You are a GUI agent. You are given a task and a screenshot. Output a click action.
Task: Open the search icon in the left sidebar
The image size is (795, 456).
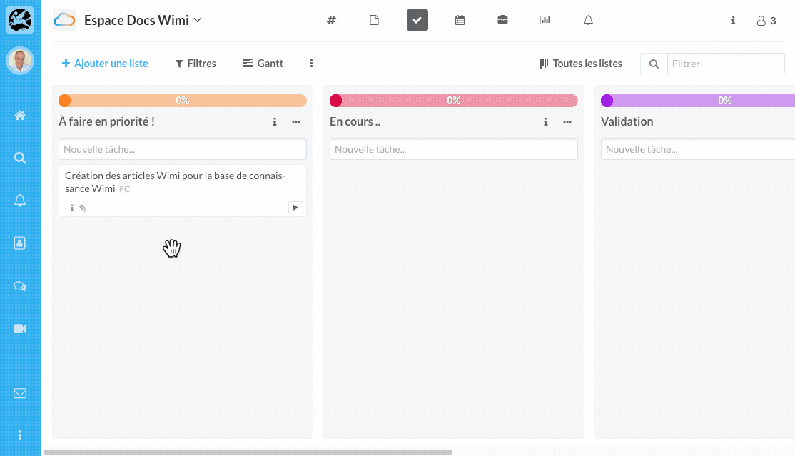click(20, 158)
